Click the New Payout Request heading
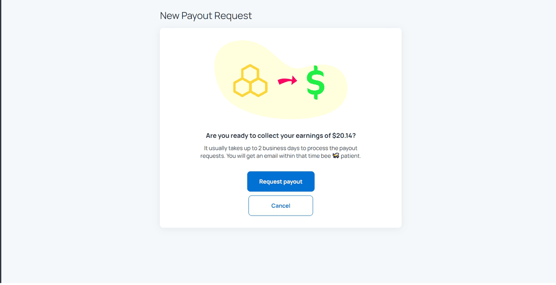556x285 pixels. 206,16
